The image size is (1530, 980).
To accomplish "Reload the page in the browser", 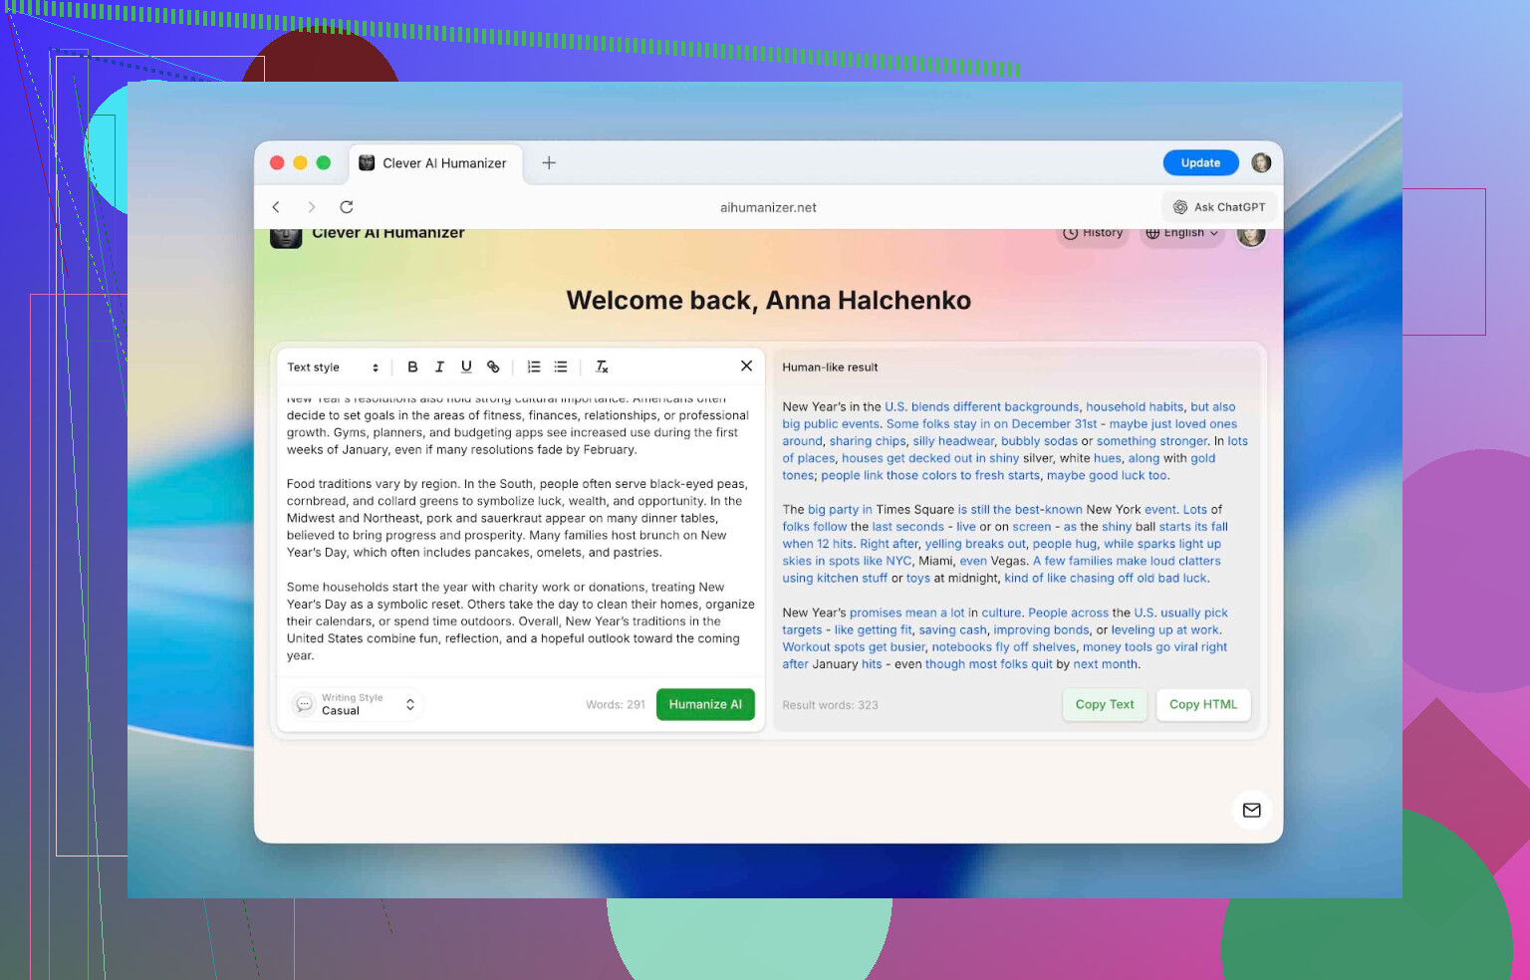I will [x=347, y=207].
